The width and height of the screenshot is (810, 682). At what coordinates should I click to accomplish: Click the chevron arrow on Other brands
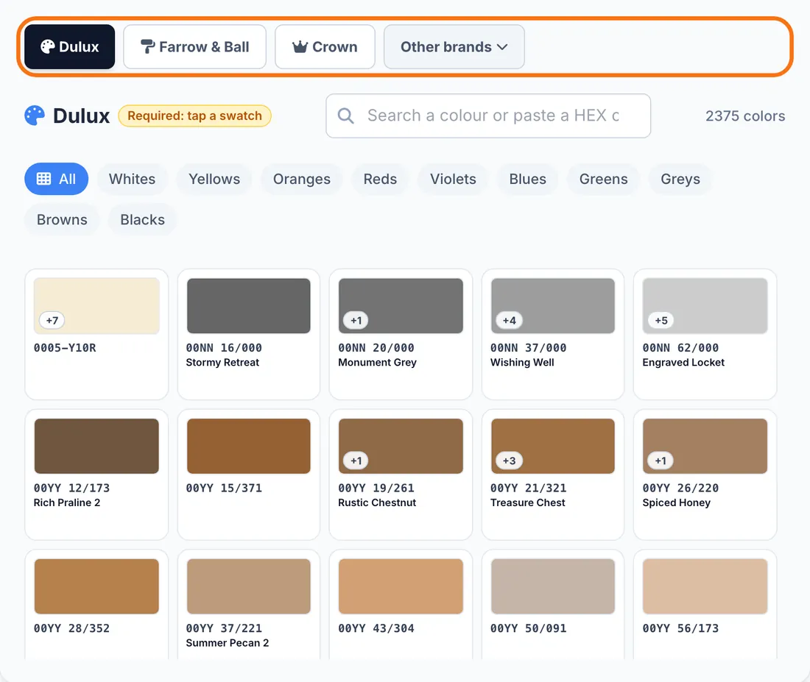502,47
